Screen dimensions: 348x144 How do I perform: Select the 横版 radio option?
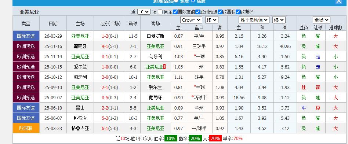pyautogui.click(x=193, y=1)
